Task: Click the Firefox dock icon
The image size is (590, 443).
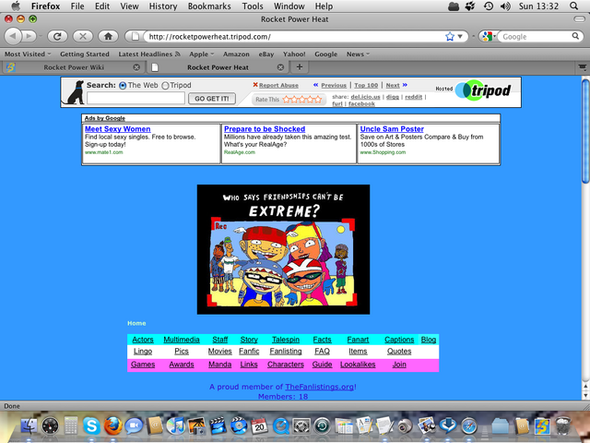Action: tap(112, 426)
